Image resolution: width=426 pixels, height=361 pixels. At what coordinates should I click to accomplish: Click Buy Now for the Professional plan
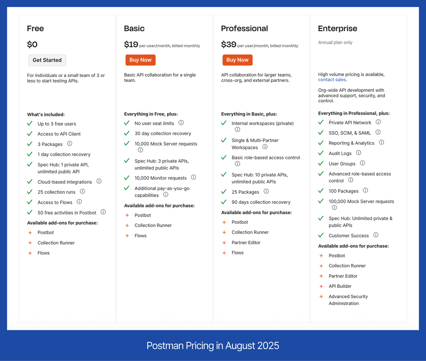pyautogui.click(x=237, y=59)
